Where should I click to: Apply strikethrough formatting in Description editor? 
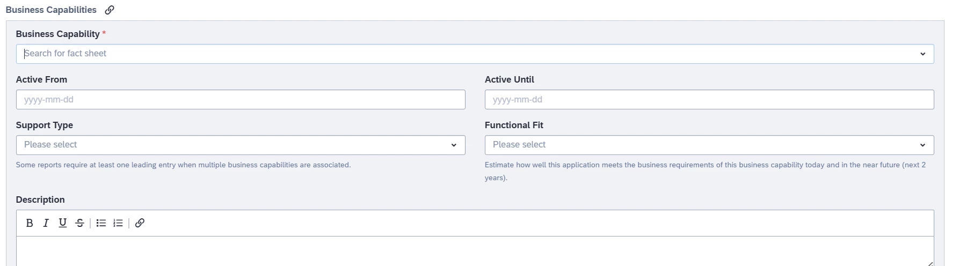[79, 223]
